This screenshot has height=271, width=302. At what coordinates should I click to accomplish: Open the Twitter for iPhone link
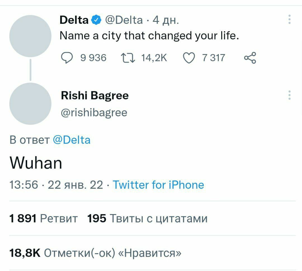tap(158, 185)
